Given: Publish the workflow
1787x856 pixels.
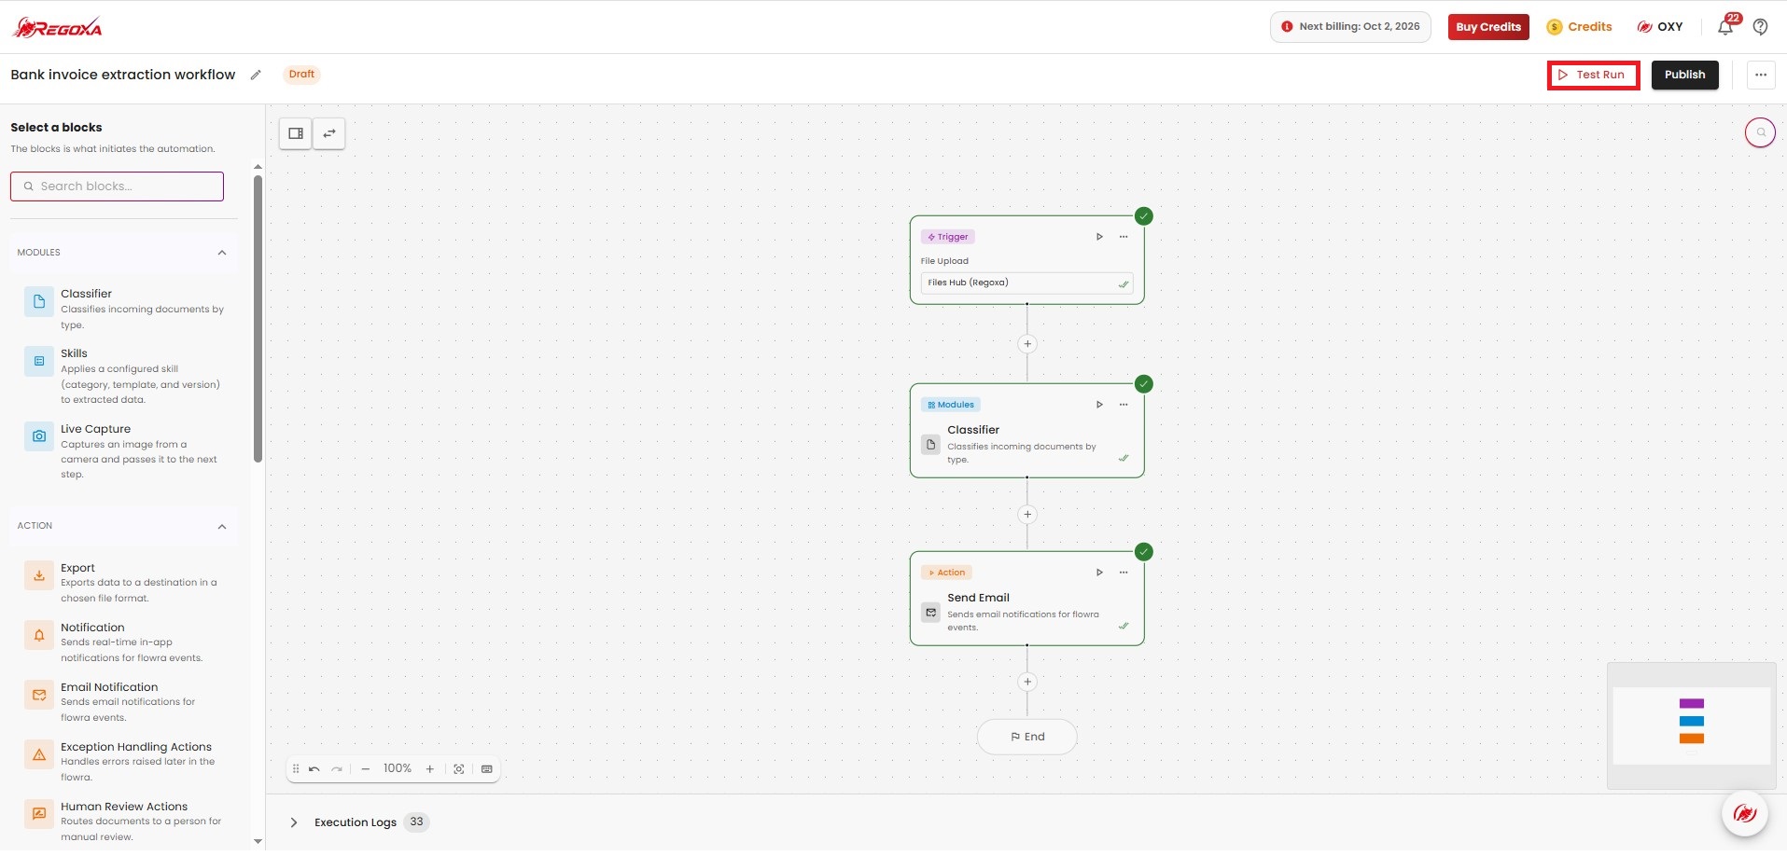Looking at the screenshot, I should point(1684,75).
